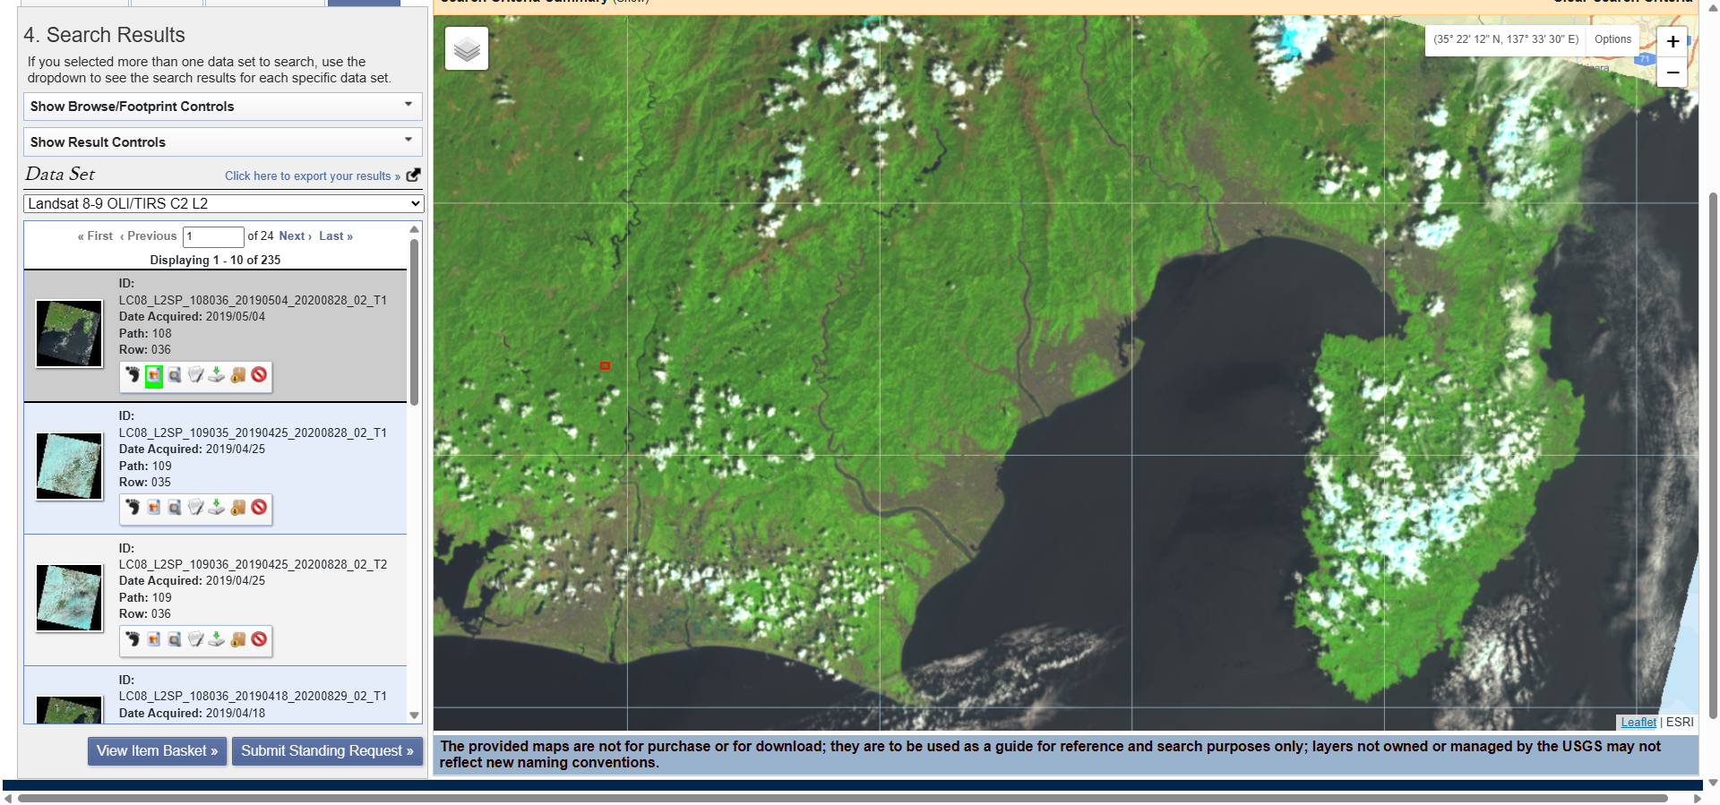Click the View Item Basket button
Viewport: 1720px width, 805px height.
pos(157,750)
